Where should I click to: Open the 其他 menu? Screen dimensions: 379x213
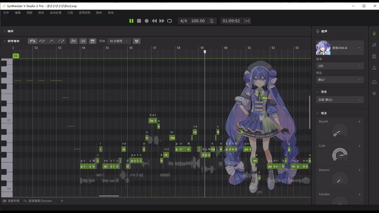pos(111,13)
